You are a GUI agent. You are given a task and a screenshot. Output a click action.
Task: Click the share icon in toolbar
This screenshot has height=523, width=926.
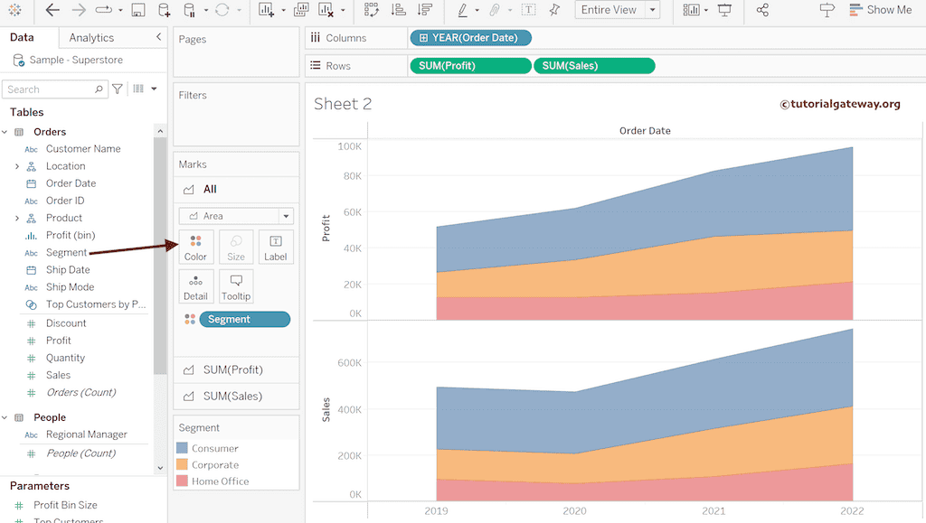coord(762,10)
